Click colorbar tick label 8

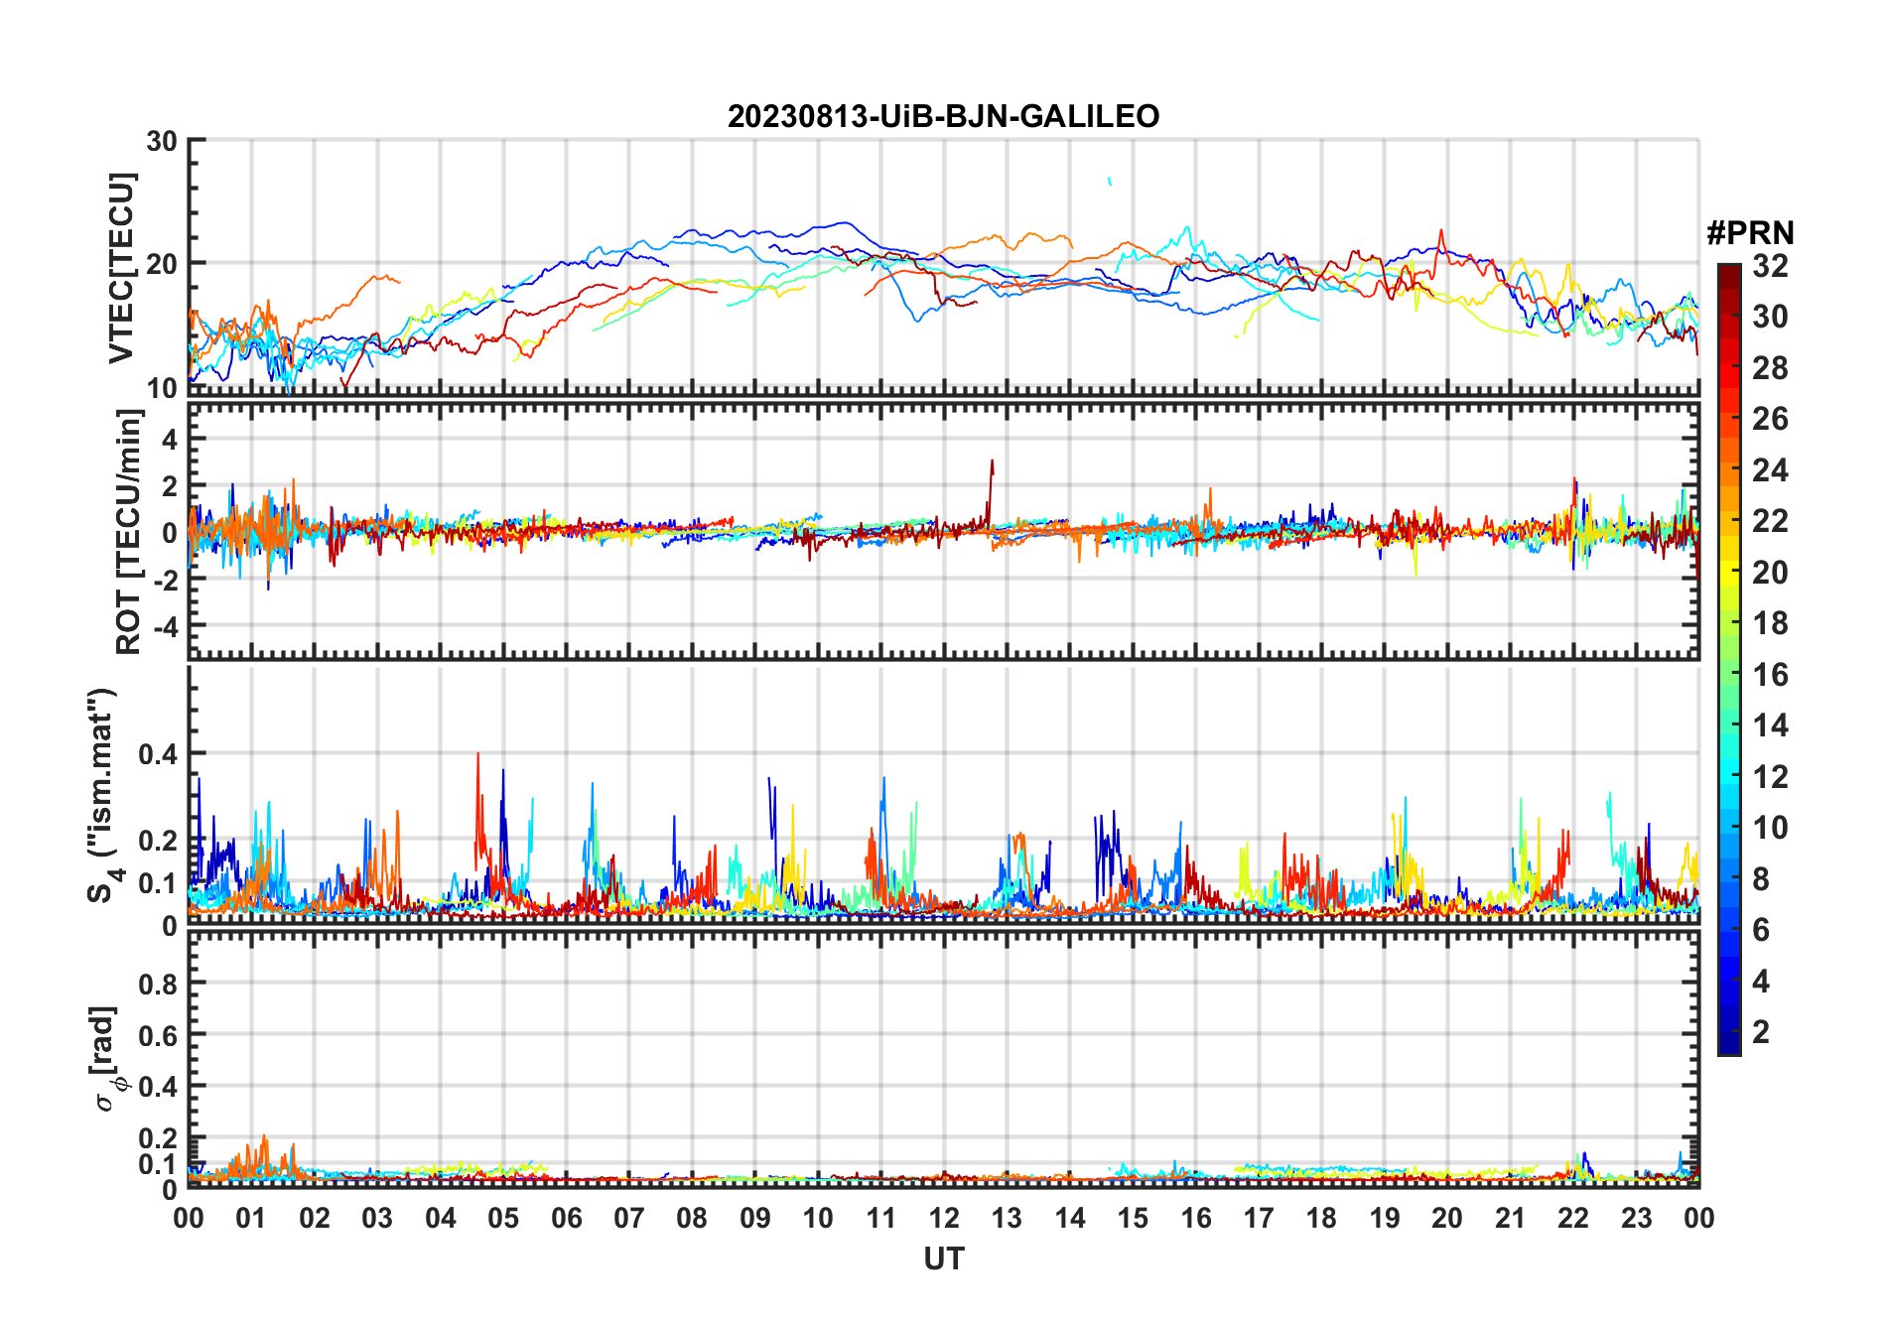1761,878
